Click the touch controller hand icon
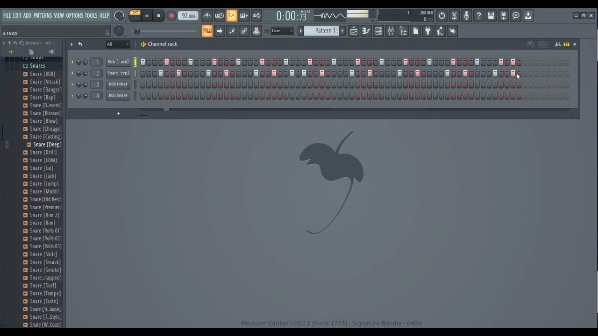 point(452,31)
